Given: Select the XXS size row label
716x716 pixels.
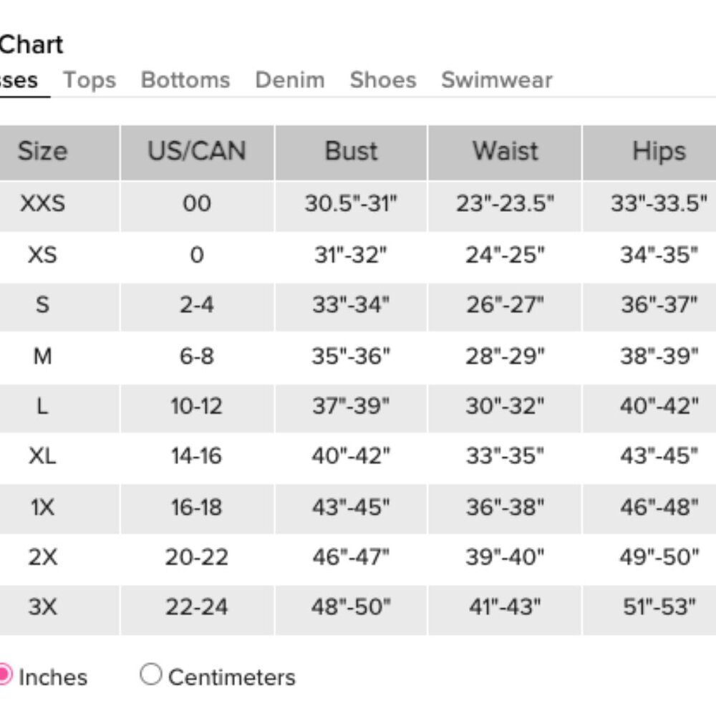Looking at the screenshot, I should tap(42, 203).
